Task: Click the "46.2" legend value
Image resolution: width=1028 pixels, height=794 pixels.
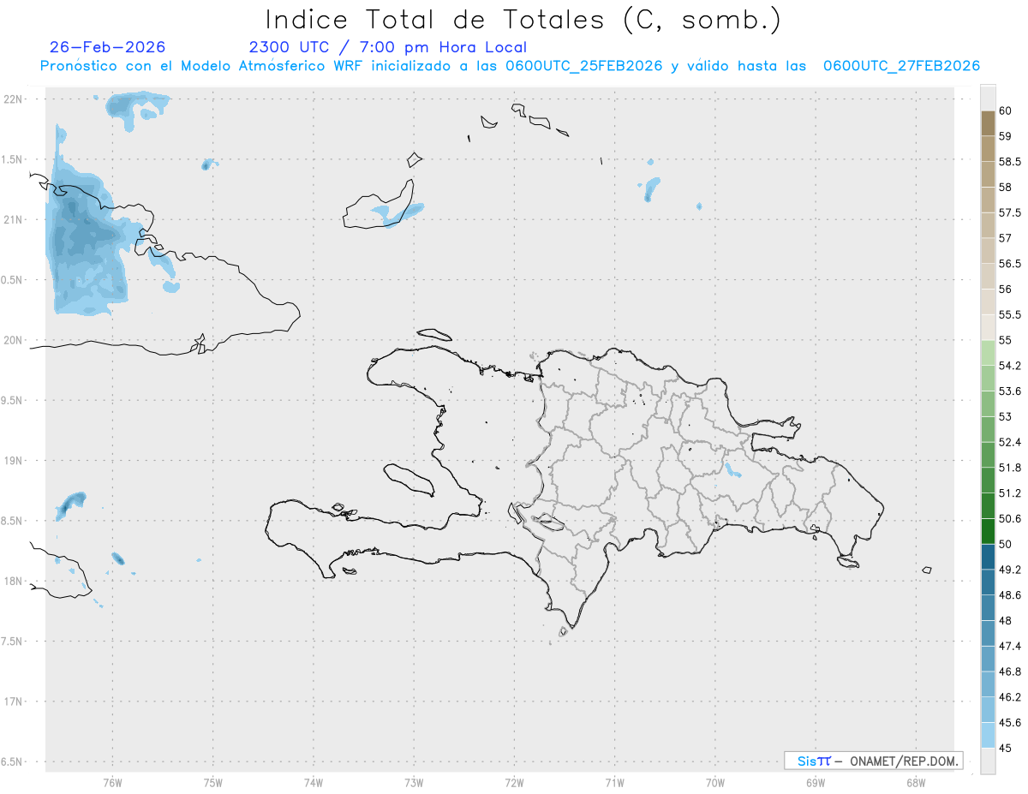Action: (x=1009, y=697)
